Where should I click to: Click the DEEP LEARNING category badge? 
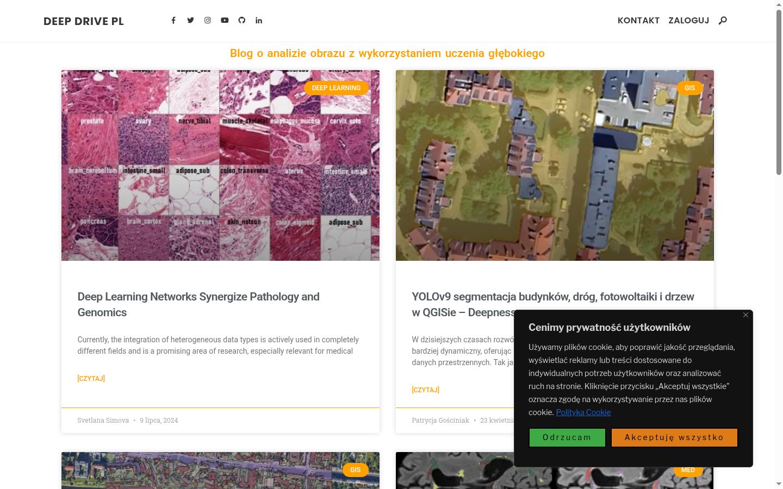coord(336,88)
